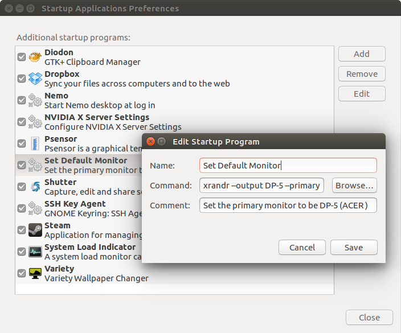Click the Add button
The height and width of the screenshot is (333, 401).
[x=362, y=54]
